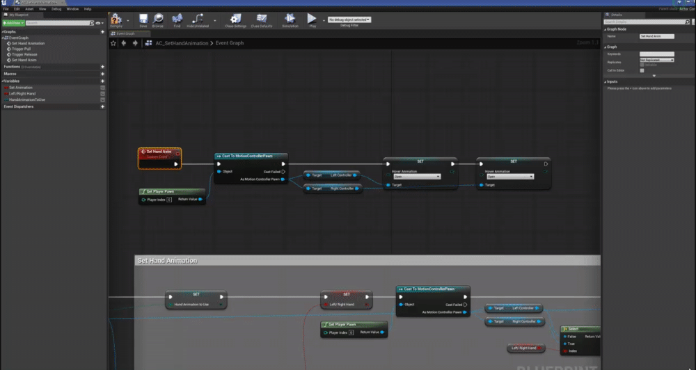Click the Set Hand Anim custom event node
Viewport: 696px width, 370px height.
point(159,158)
